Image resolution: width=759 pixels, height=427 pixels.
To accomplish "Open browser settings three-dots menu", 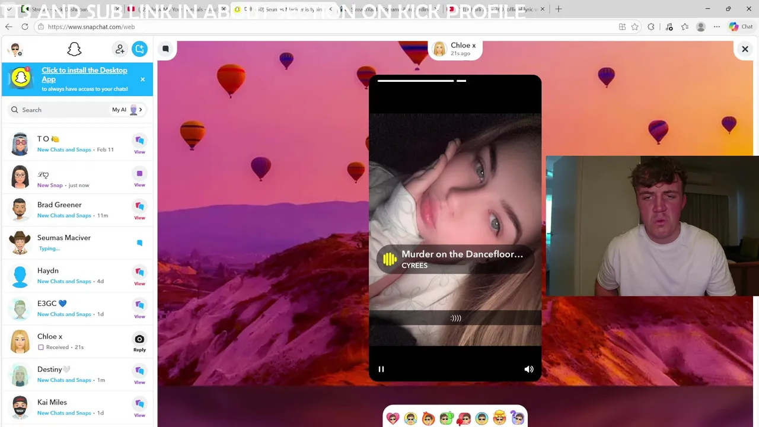I will click(716, 27).
